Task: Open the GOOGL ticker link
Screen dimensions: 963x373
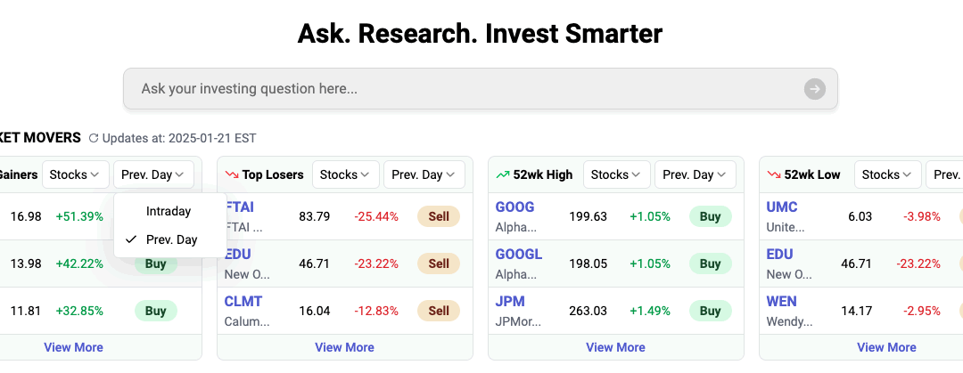Action: (519, 255)
